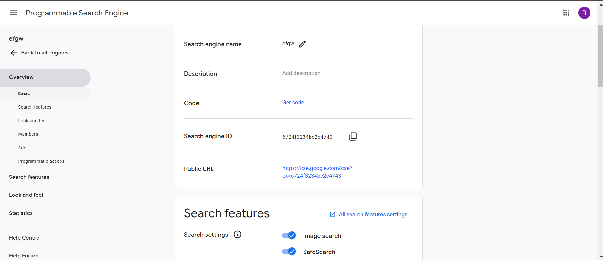Image resolution: width=603 pixels, height=260 pixels.
Task: Click the Search engine name label
Action: [213, 44]
